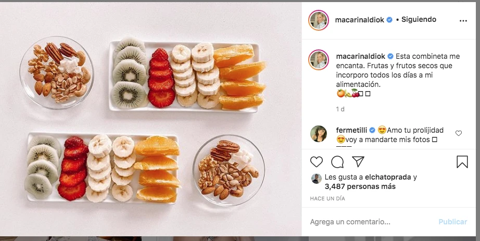Open fermetilli's profile avatar
480x241 pixels.
pos(319,134)
